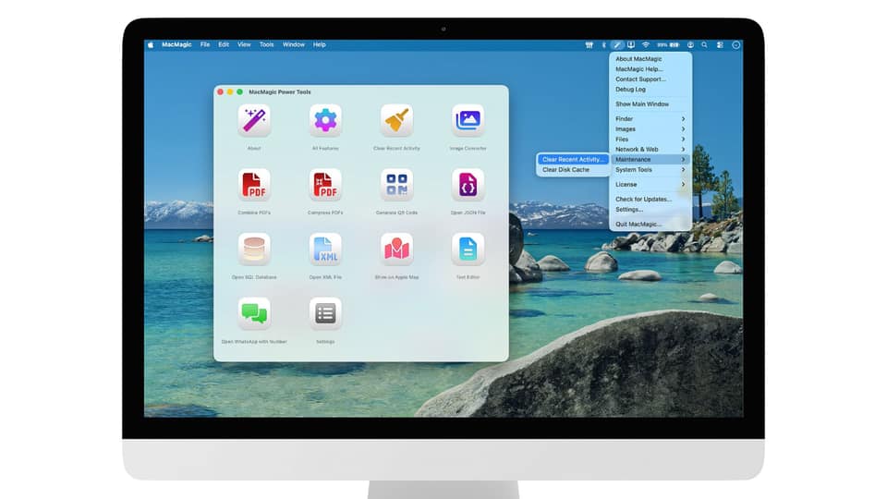The image size is (887, 499).
Task: Open the Edit menu
Action: tap(224, 44)
